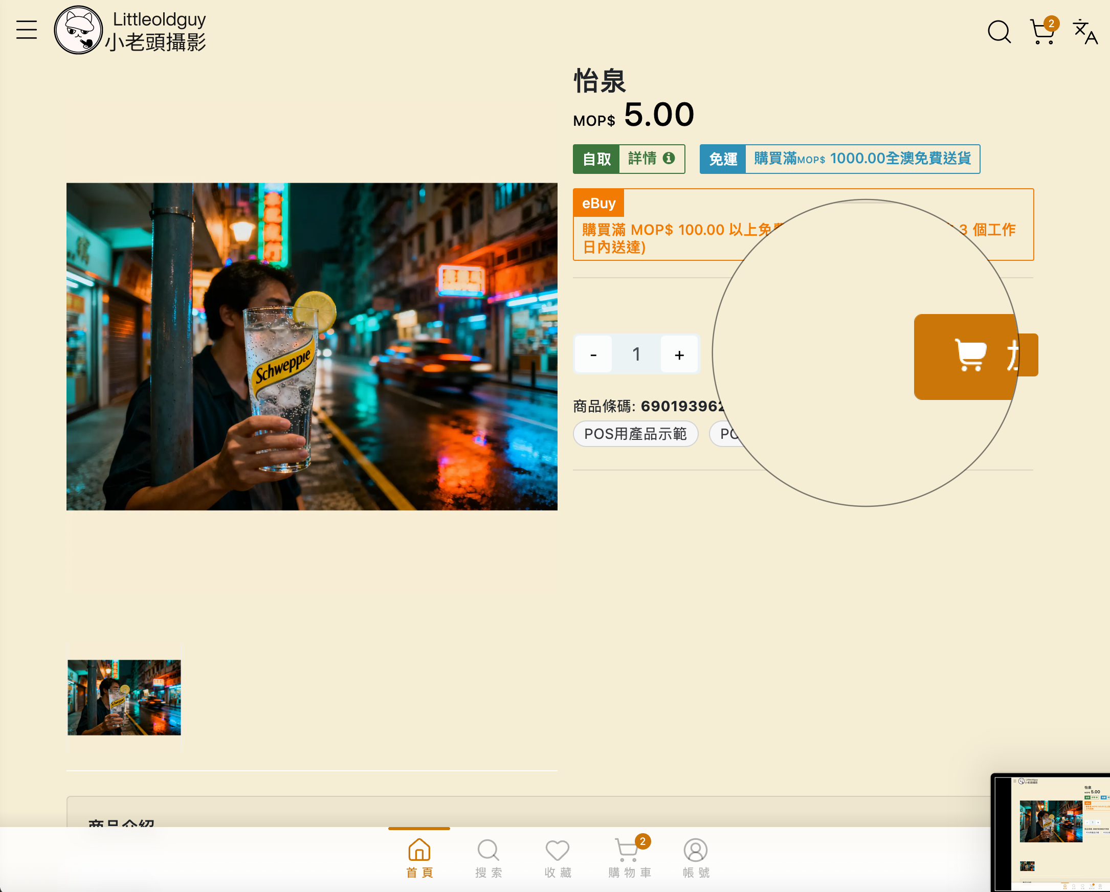
Task: Click the 自取 pickup badge
Action: click(596, 159)
